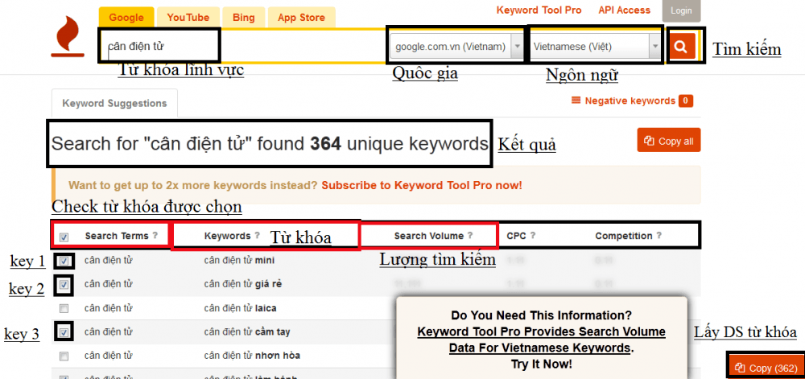Click keyword cân điện tử mini

[x=239, y=261]
